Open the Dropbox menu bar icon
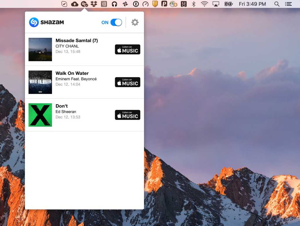Image resolution: width=300 pixels, height=226 pixels. (x=94, y=4)
